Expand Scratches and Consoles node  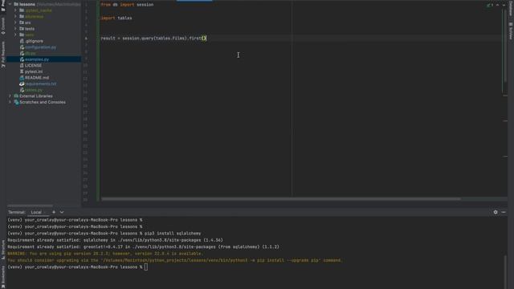(x=10, y=102)
